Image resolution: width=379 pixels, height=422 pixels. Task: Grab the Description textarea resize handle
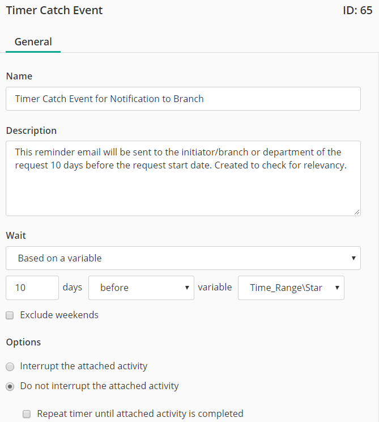[357, 212]
